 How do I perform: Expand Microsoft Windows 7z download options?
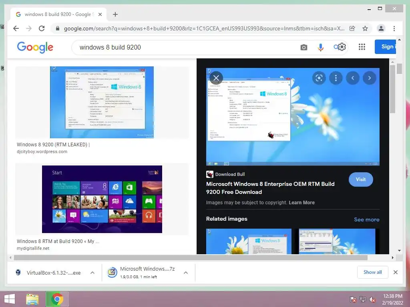point(186,273)
